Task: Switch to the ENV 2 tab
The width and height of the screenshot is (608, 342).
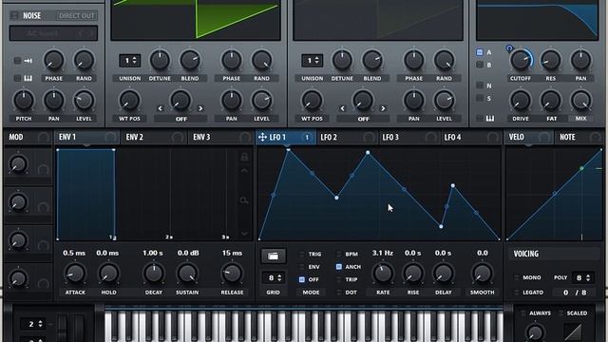Action: tap(154, 137)
